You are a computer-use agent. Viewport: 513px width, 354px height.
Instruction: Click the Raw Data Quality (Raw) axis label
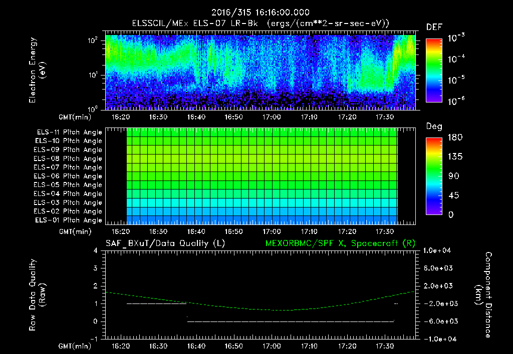[x=37, y=294]
